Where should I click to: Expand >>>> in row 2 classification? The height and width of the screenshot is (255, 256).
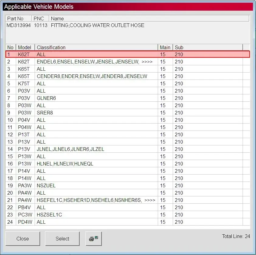point(147,62)
